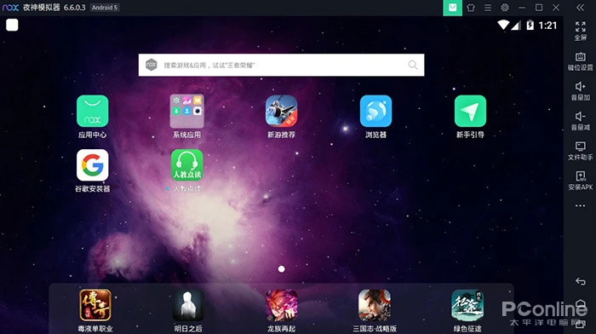Open the 文件助手 file assistant
This screenshot has height=334, width=596.
580,151
